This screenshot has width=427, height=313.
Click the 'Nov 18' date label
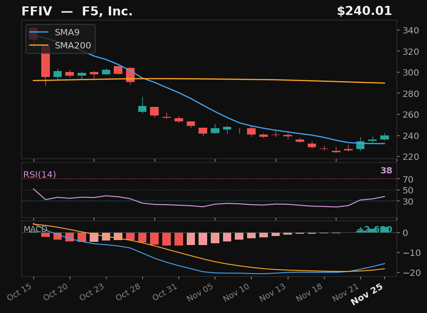309,292
